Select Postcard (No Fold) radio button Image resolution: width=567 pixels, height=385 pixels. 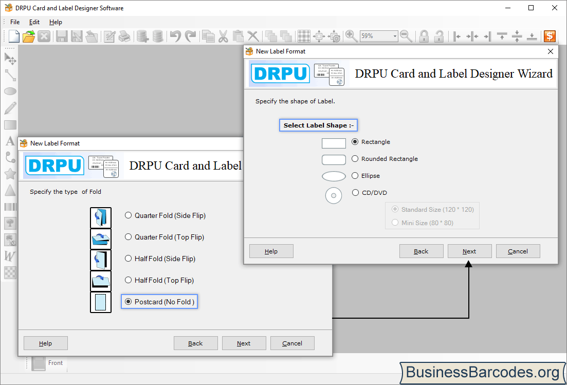click(128, 302)
